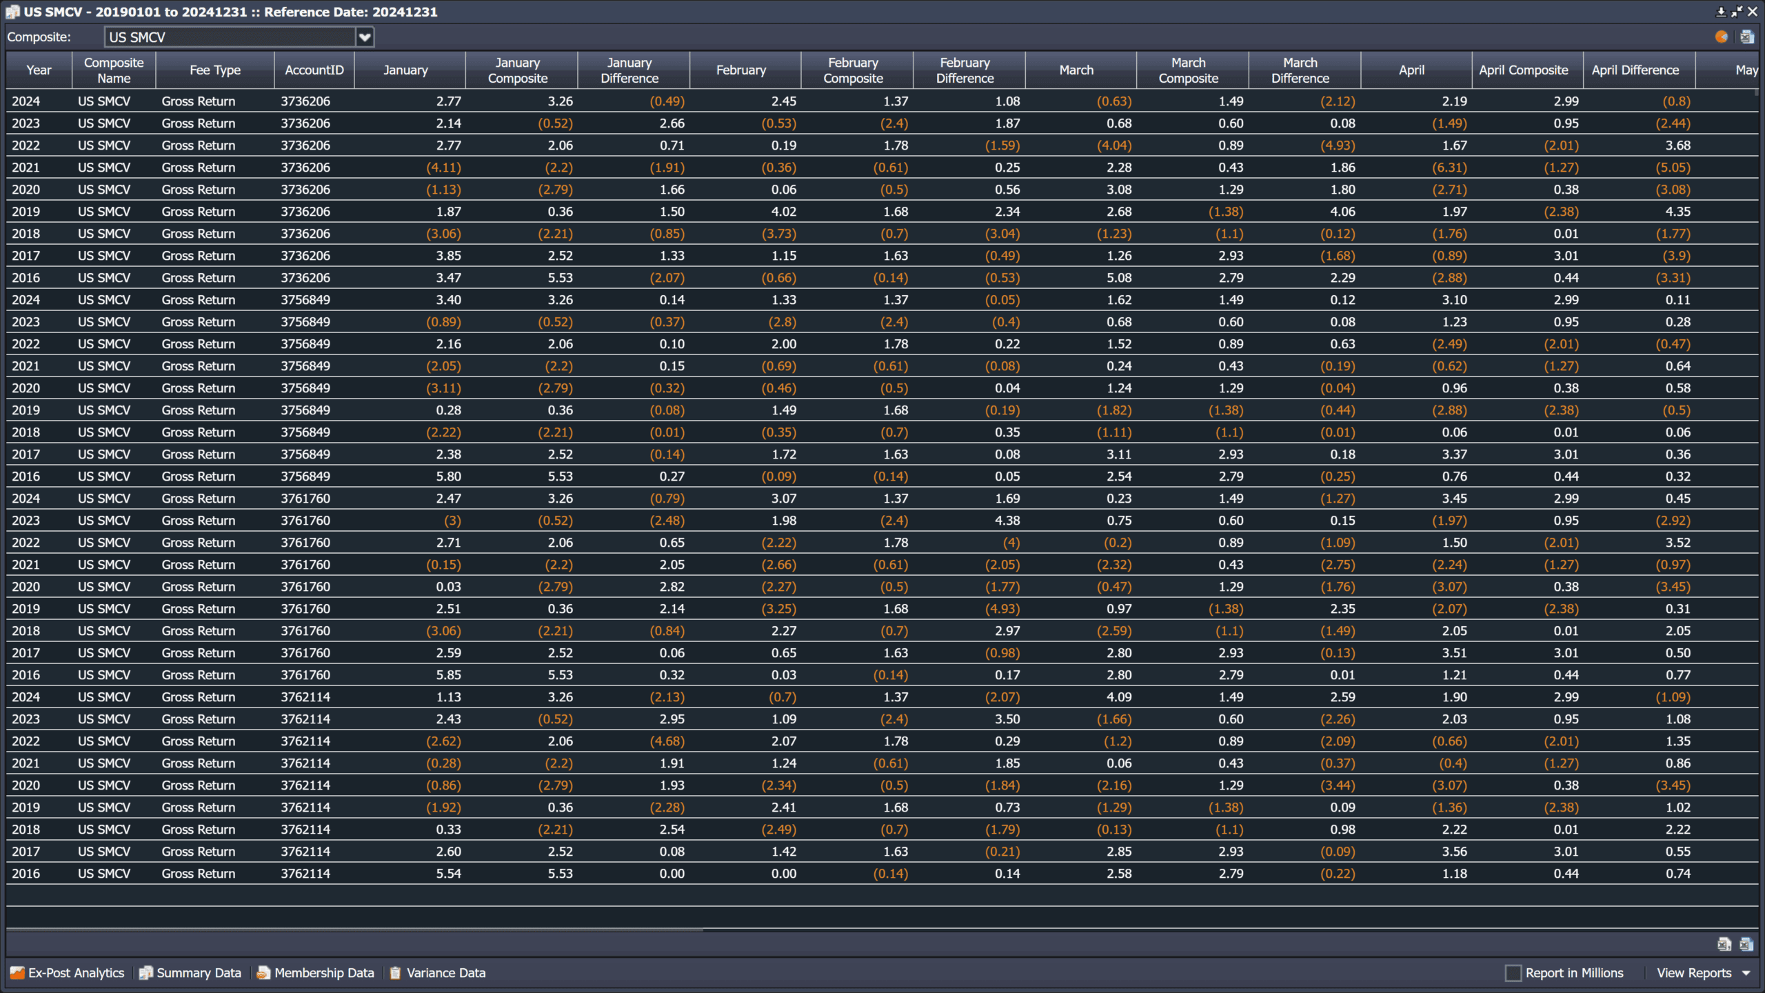
Task: Click the orange pie chart icon near Composite
Action: coord(1722,37)
